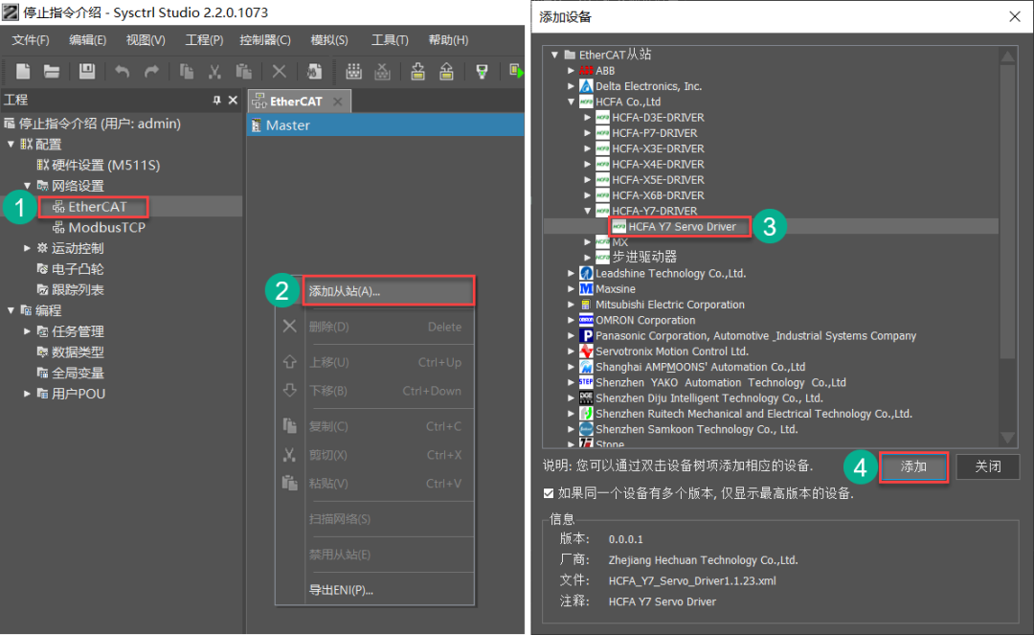
Task: Click the Maxsine M logo icon
Action: coord(586,289)
